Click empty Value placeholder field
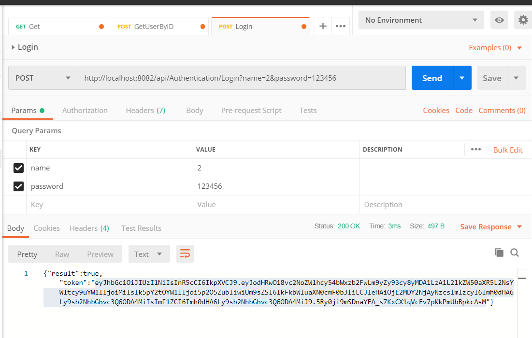Screen dimensions: 532x338 [276, 205]
